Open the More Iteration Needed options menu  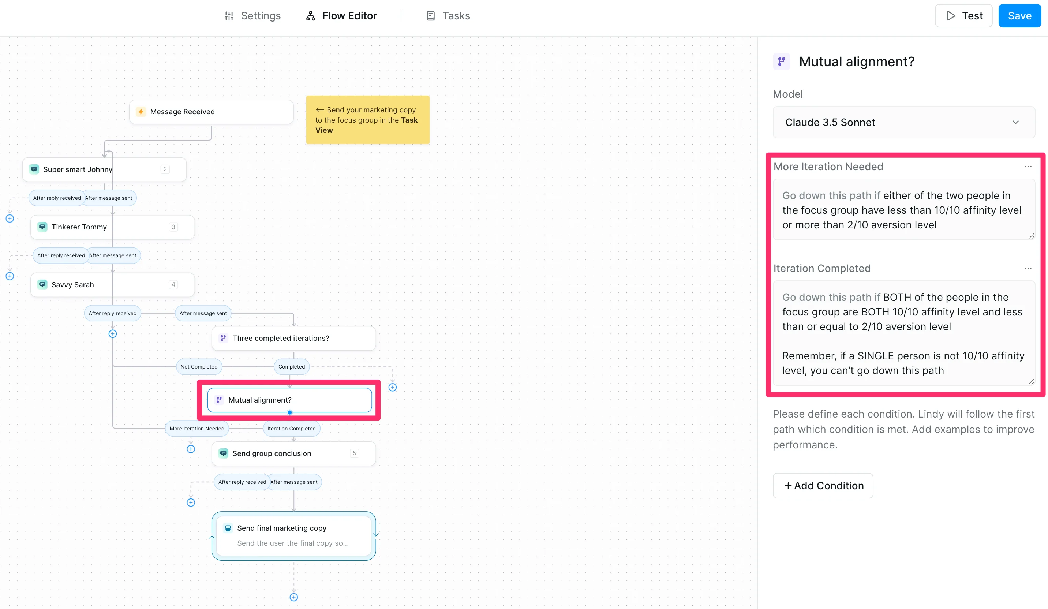1028,167
